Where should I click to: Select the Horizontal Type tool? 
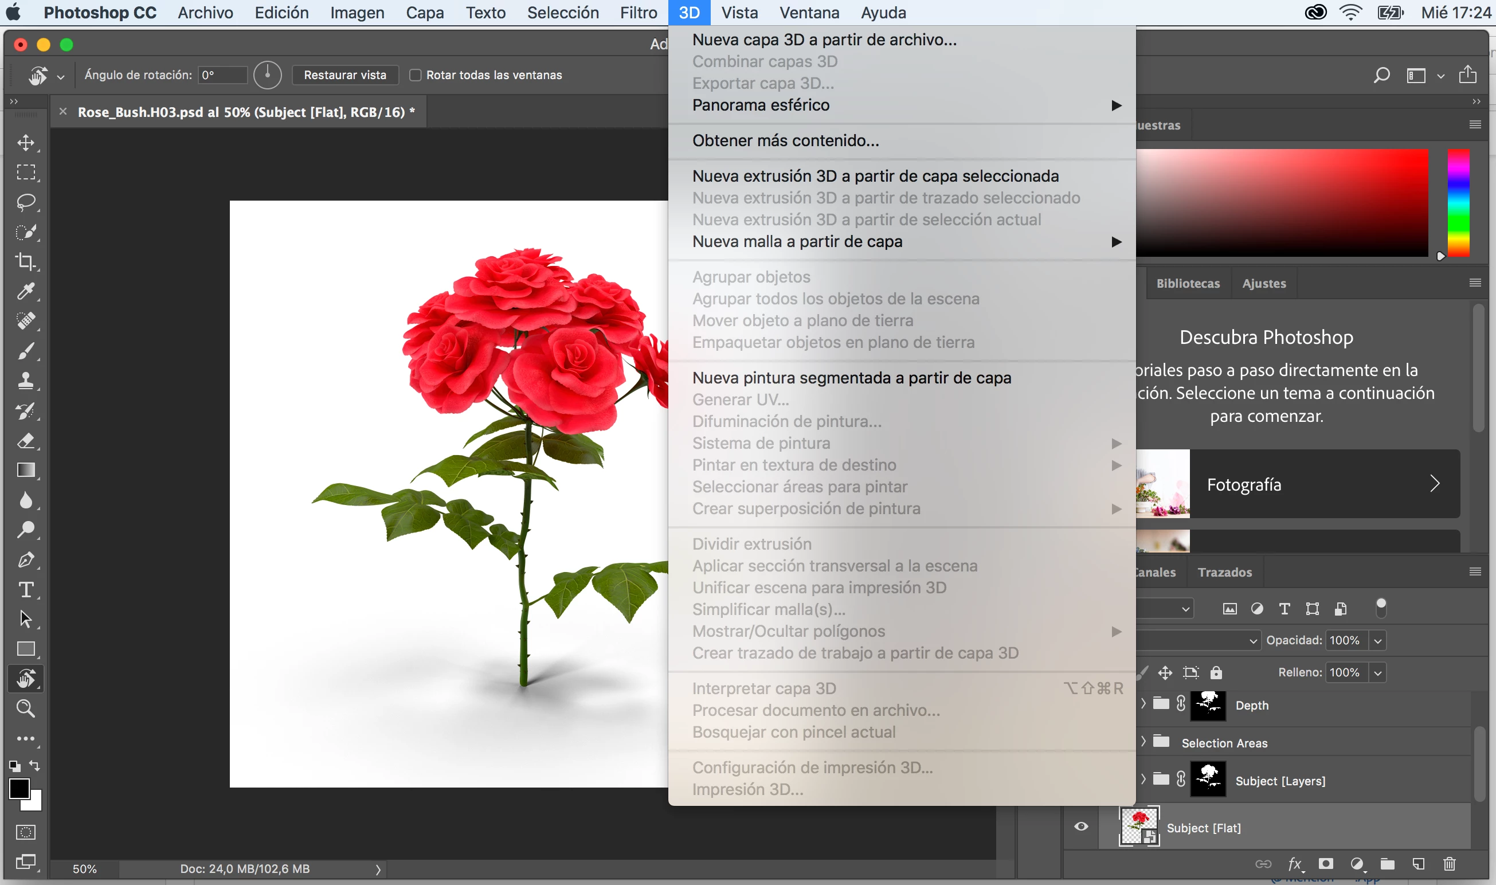click(26, 590)
